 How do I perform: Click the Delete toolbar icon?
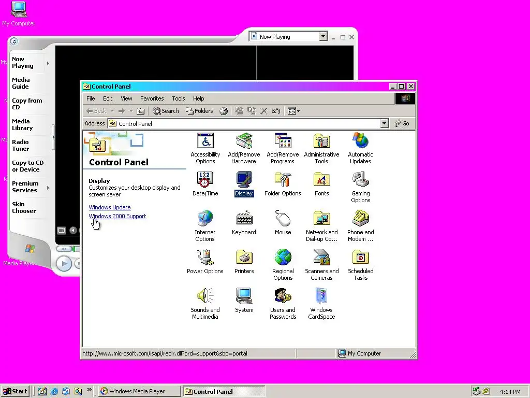263,111
